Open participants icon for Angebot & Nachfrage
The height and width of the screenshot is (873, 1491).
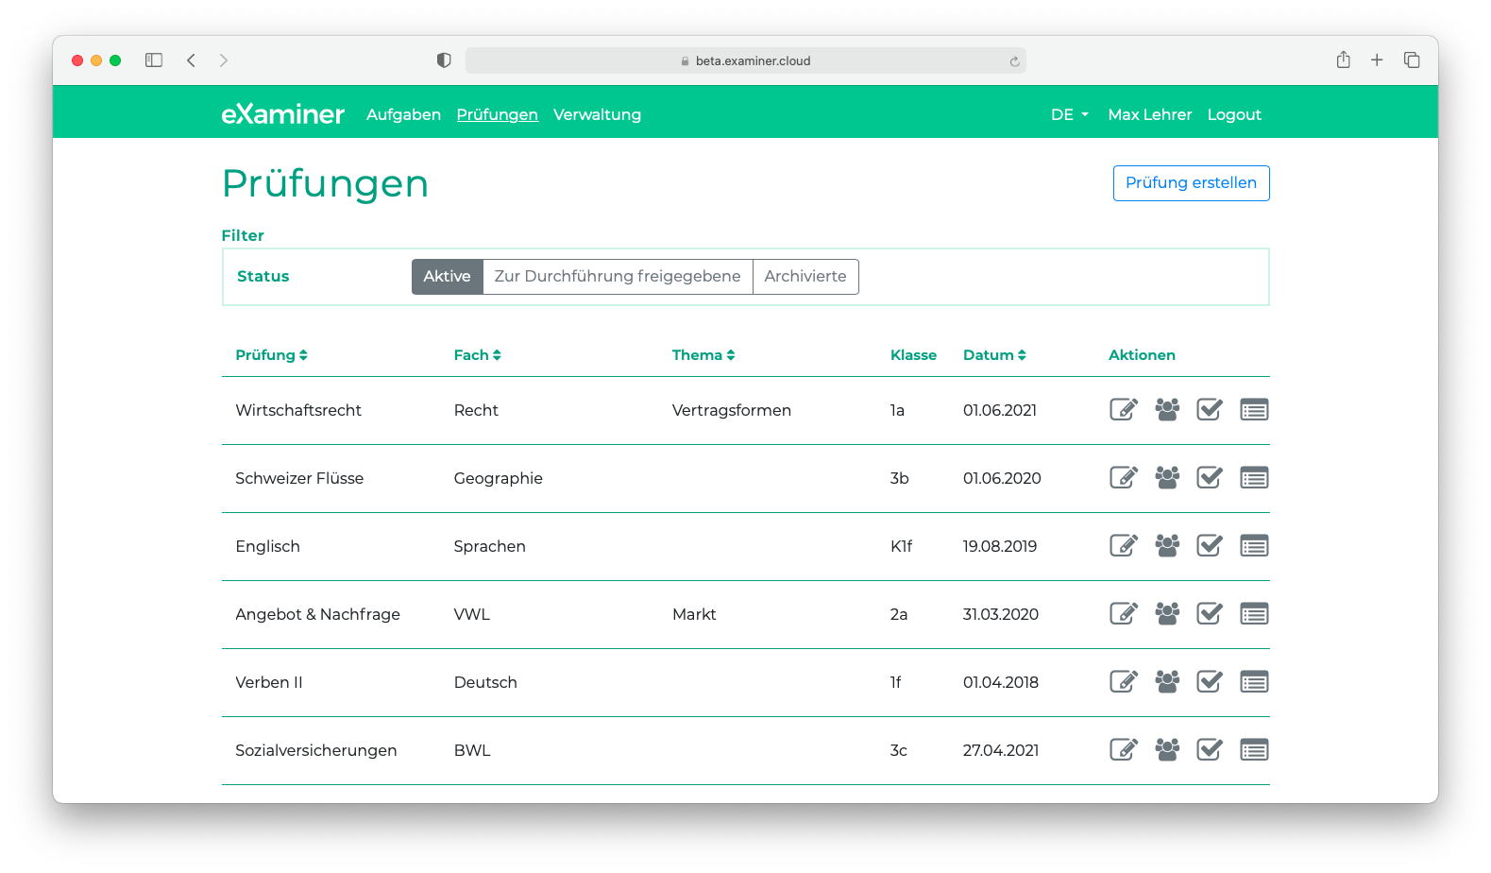click(1167, 614)
